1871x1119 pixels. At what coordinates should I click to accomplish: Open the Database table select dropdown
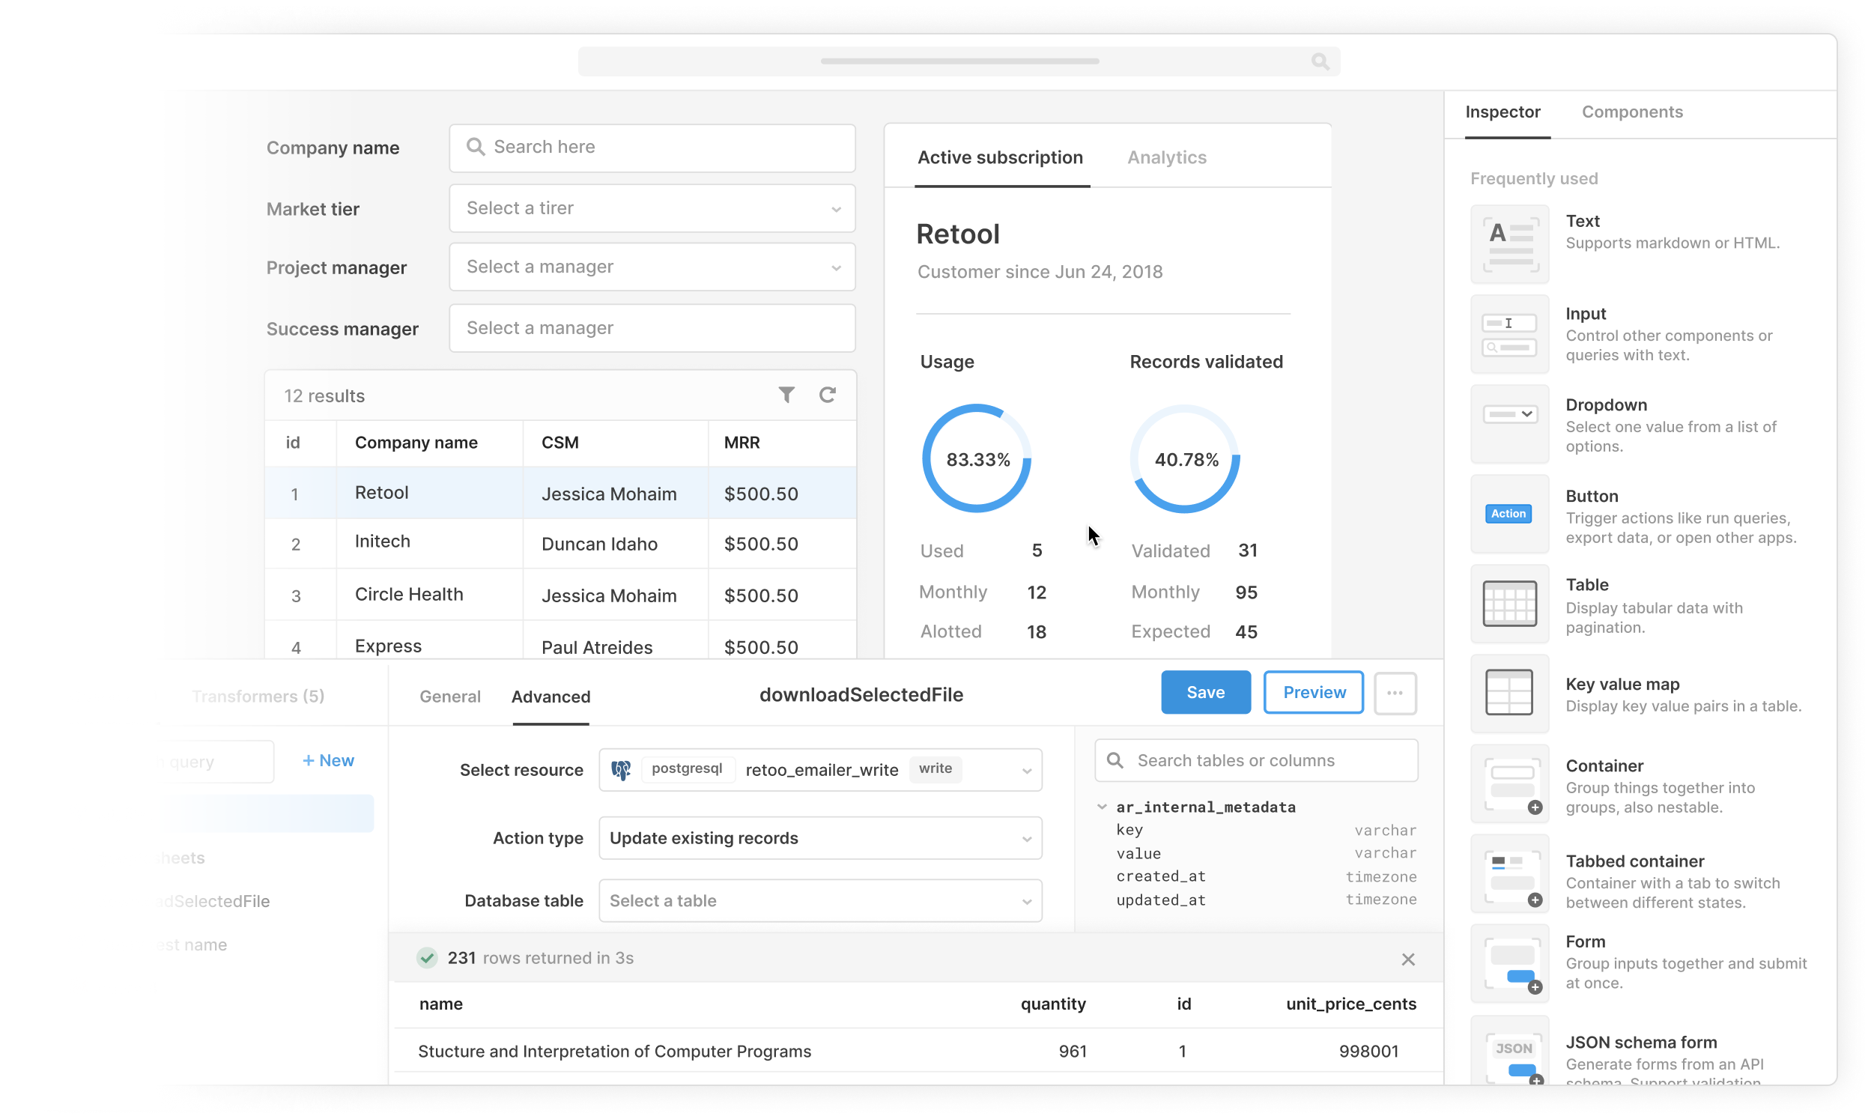pos(819,900)
